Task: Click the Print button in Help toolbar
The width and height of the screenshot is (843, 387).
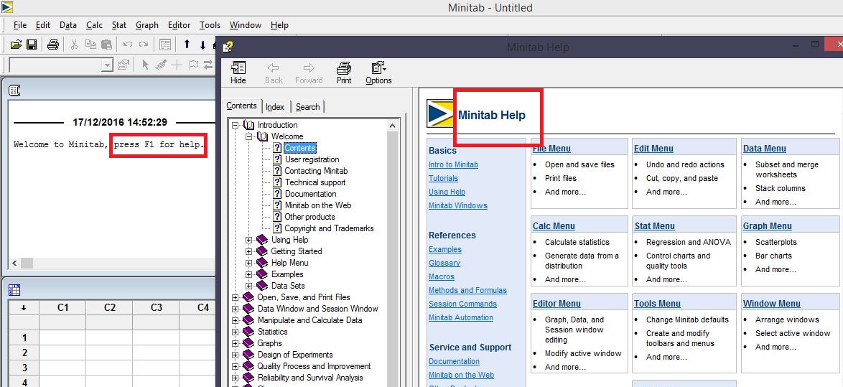Action: click(344, 73)
